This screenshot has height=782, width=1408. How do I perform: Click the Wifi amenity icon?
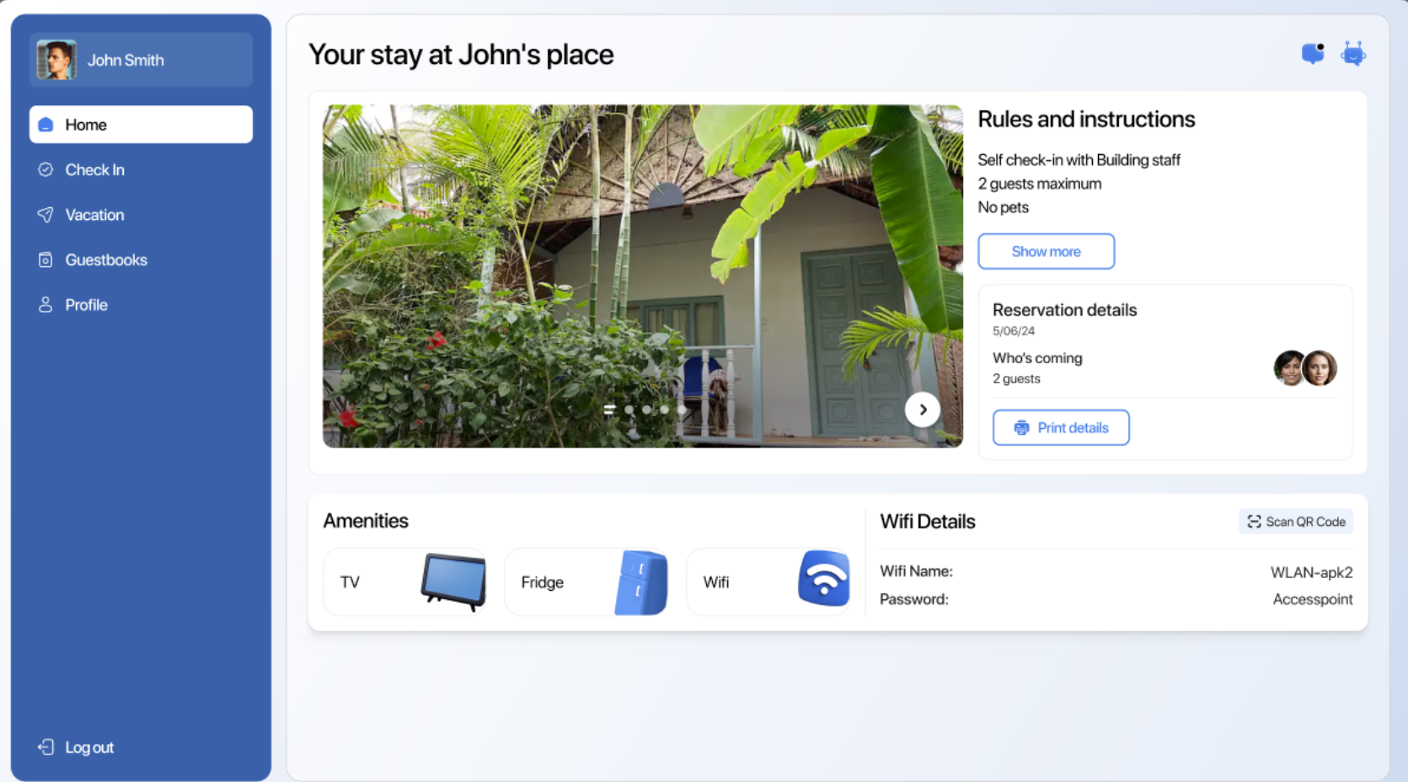(x=823, y=579)
